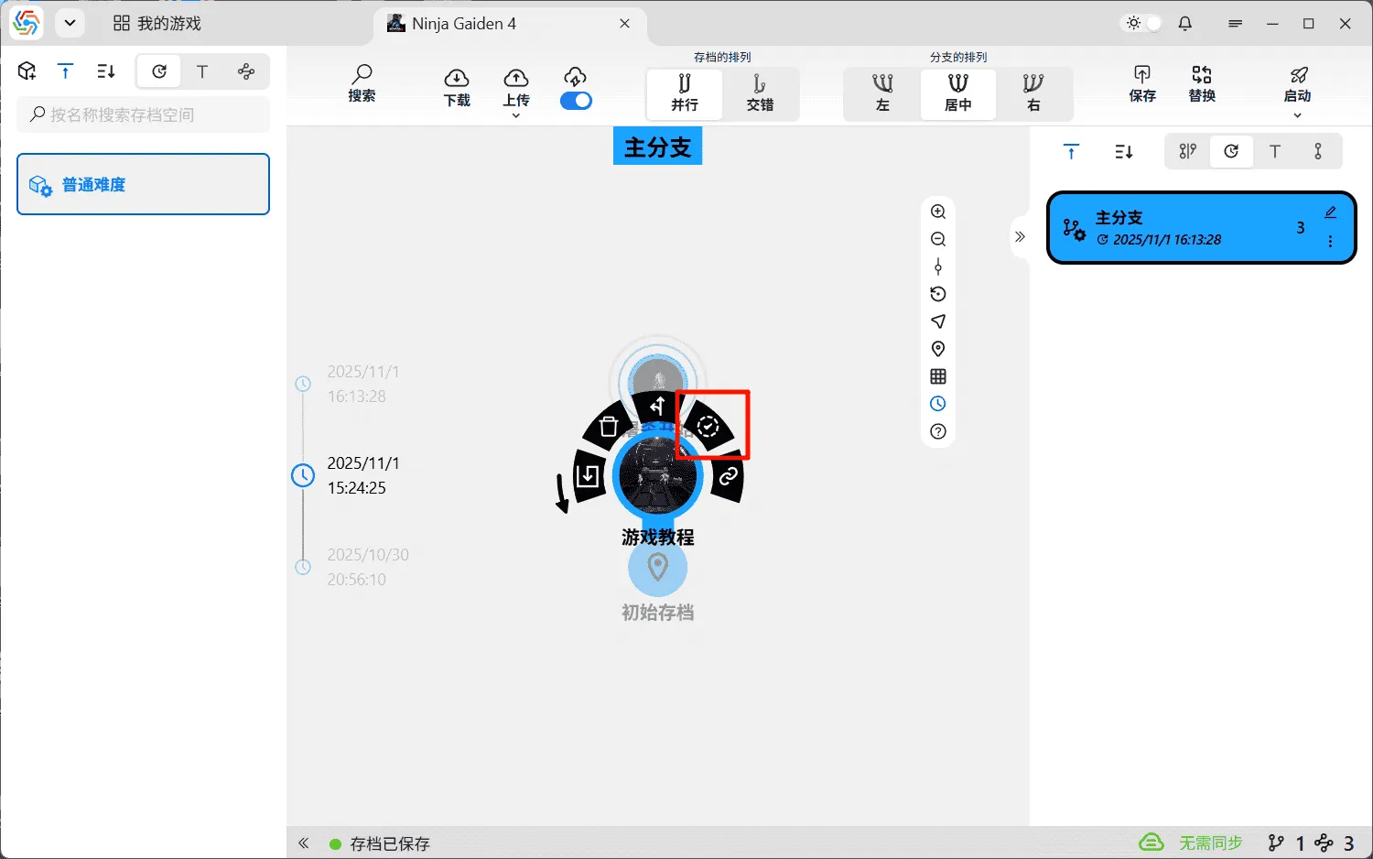
Task: Expand the 启动 launch dropdown
Action: 1297,115
